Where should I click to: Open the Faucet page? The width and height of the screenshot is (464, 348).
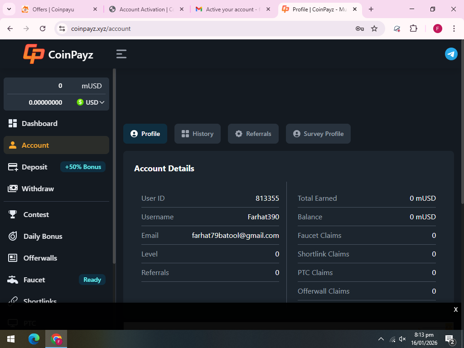pyautogui.click(x=34, y=280)
